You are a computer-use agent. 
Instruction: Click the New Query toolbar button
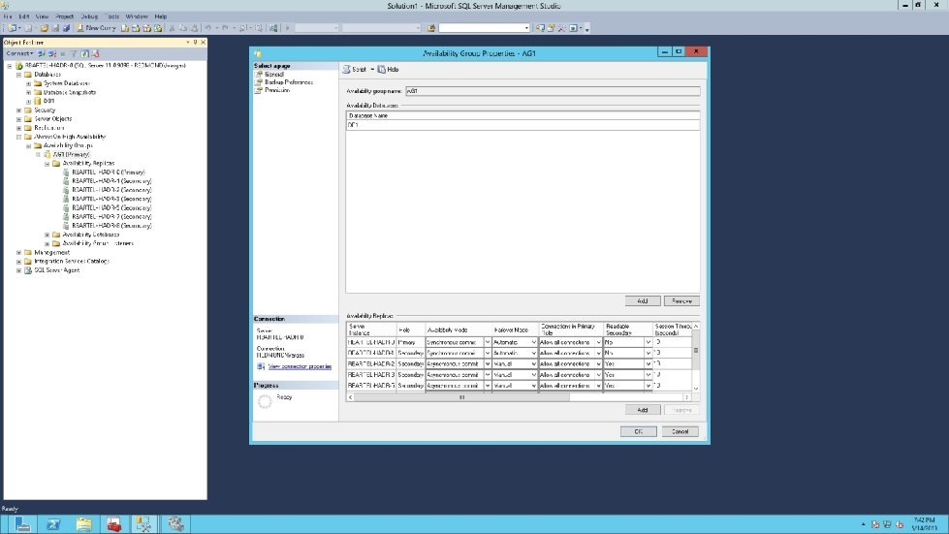pyautogui.click(x=96, y=28)
